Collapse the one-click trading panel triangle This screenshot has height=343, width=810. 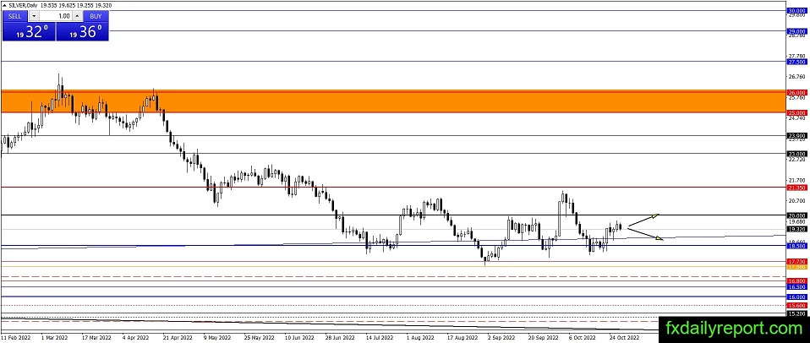click(x=5, y=5)
